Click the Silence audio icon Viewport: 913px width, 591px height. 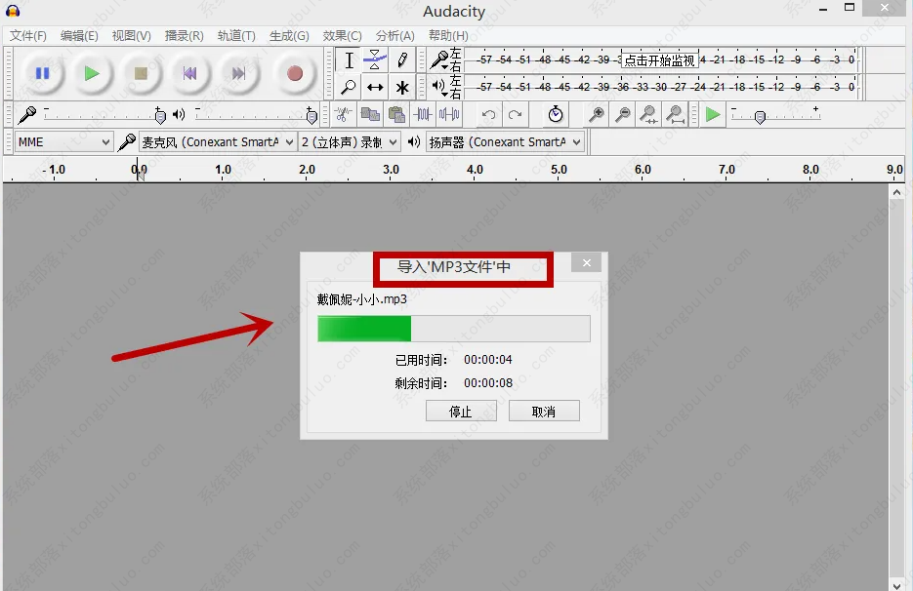[x=449, y=115]
